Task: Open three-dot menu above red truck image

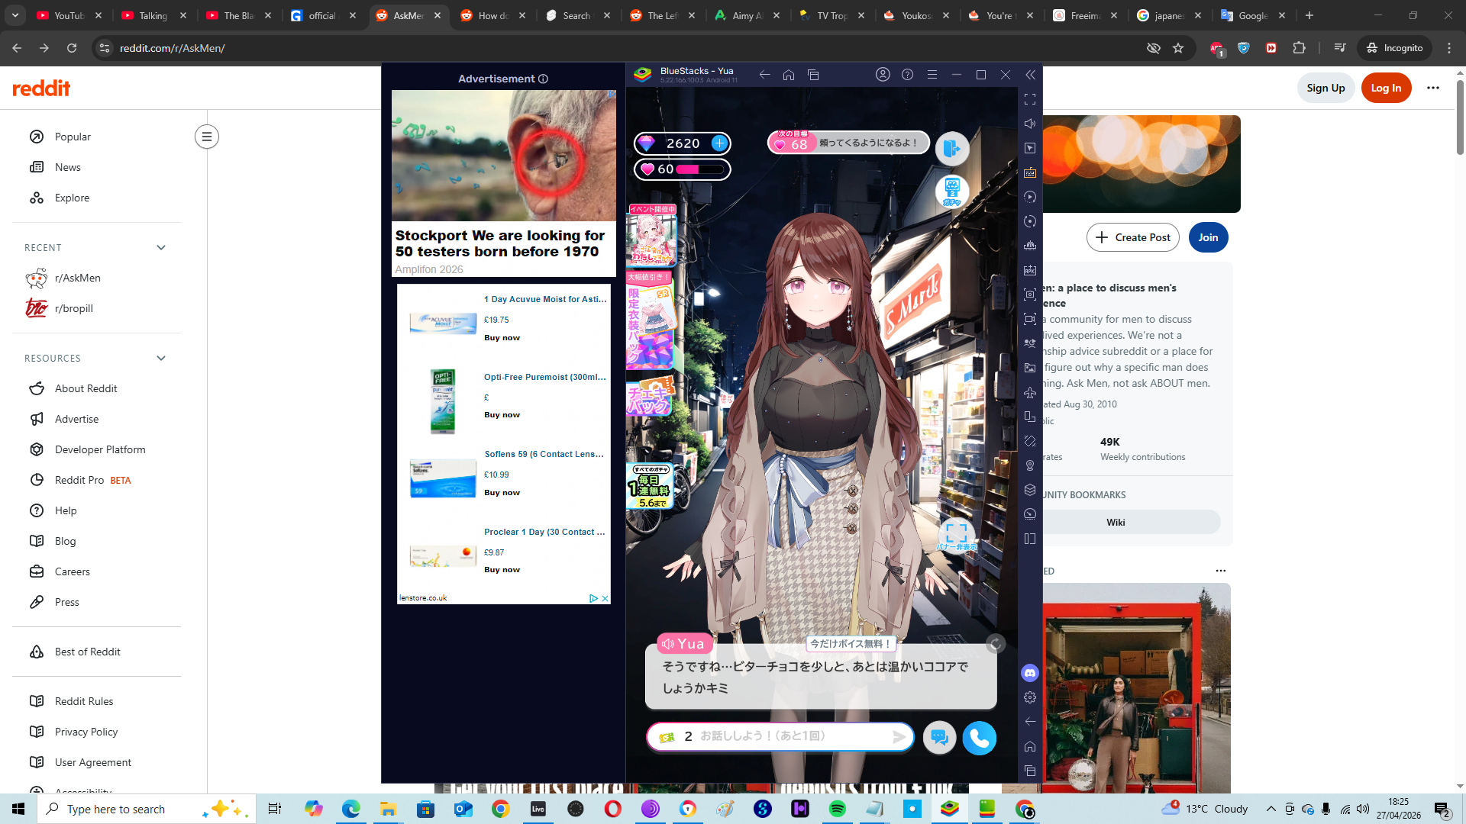Action: pyautogui.click(x=1221, y=571)
